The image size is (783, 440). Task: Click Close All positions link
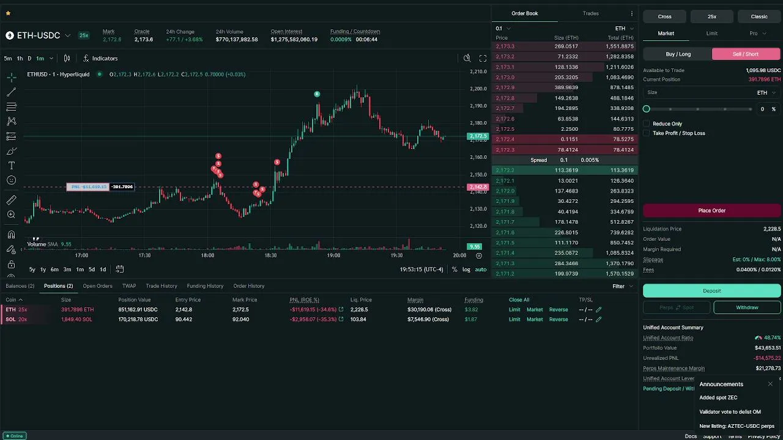(x=519, y=300)
